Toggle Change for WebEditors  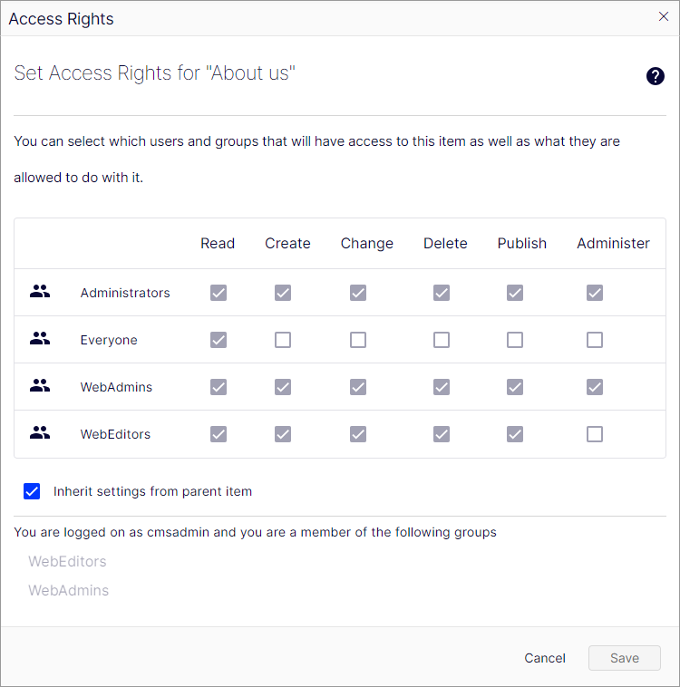358,434
